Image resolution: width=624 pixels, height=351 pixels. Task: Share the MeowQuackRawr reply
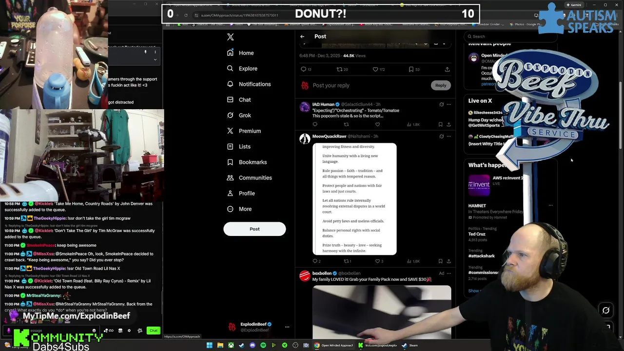pos(448,261)
